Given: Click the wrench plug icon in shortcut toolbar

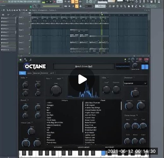Looking at the screenshot, I should [132, 6].
